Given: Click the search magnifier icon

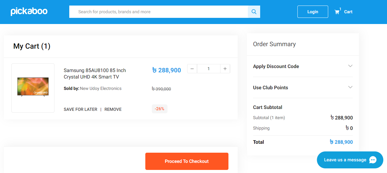Looking at the screenshot, I should 254,12.
